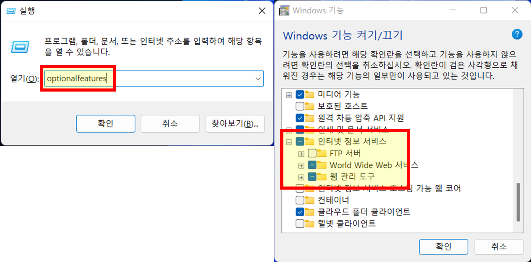Image resolution: width=531 pixels, height=262 pixels.
Task: Click 취소 in the Run dialog
Action: coord(170,123)
